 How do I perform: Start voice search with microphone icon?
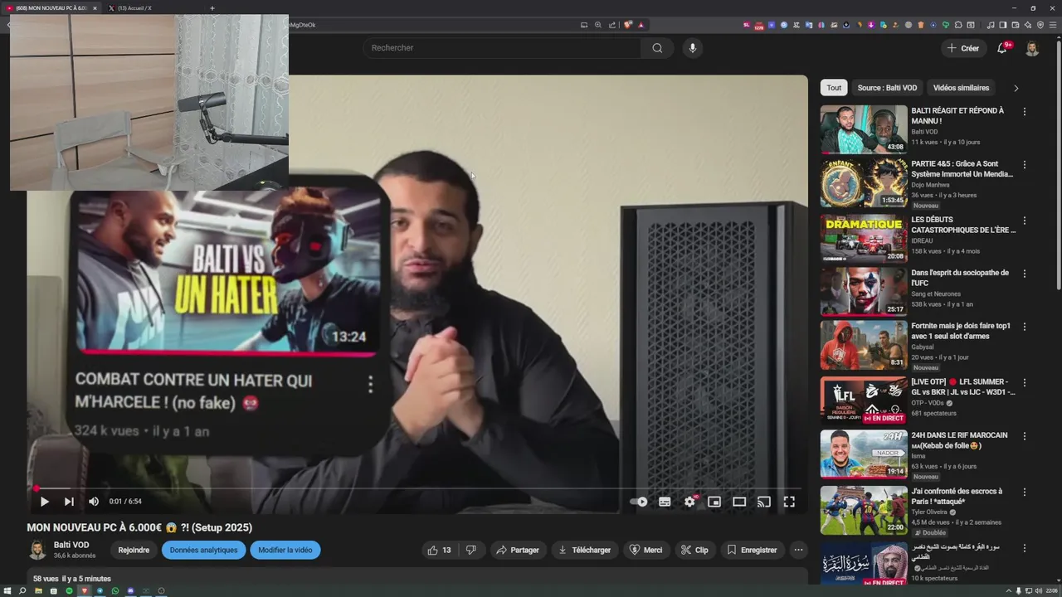[x=693, y=48]
